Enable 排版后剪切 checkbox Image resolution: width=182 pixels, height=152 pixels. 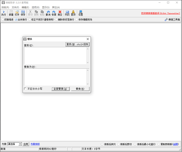118,144
